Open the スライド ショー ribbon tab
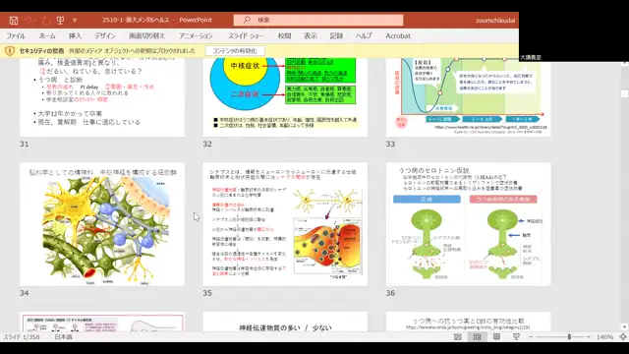This screenshot has height=354, width=629. (x=246, y=36)
